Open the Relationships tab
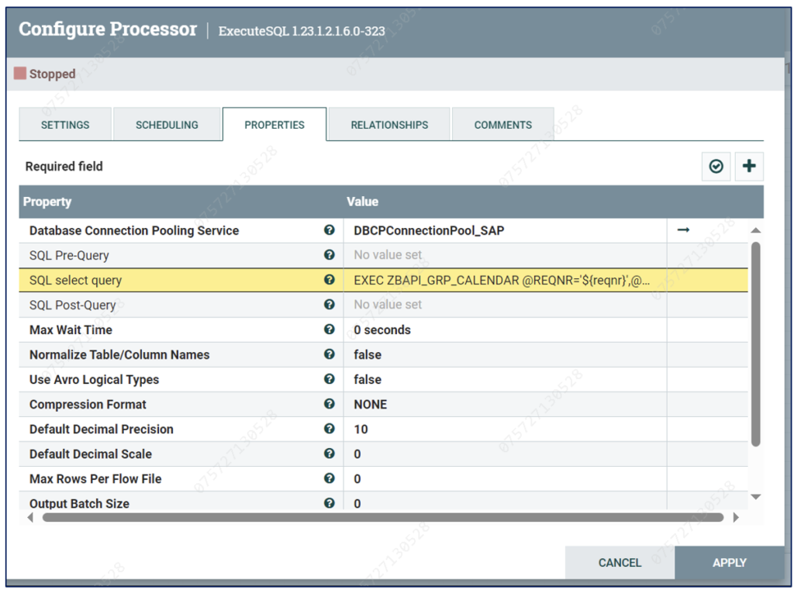Viewport: 794px width, 590px height. [x=389, y=125]
